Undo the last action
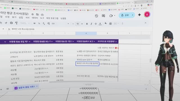Screen dimensions: 180x101 (x=1, y=23)
